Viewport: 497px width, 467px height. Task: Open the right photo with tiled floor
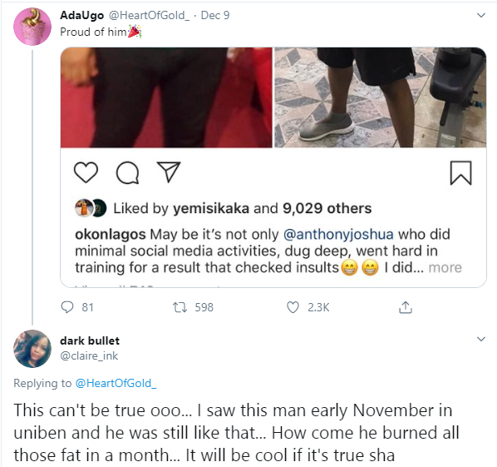[380, 97]
